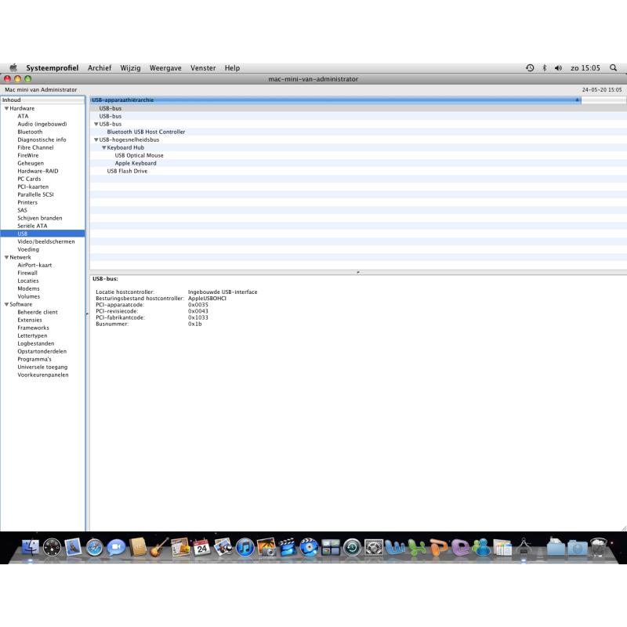Select Apple Keyboard entry
Viewport: 627px width, 627px height.
coord(136,163)
